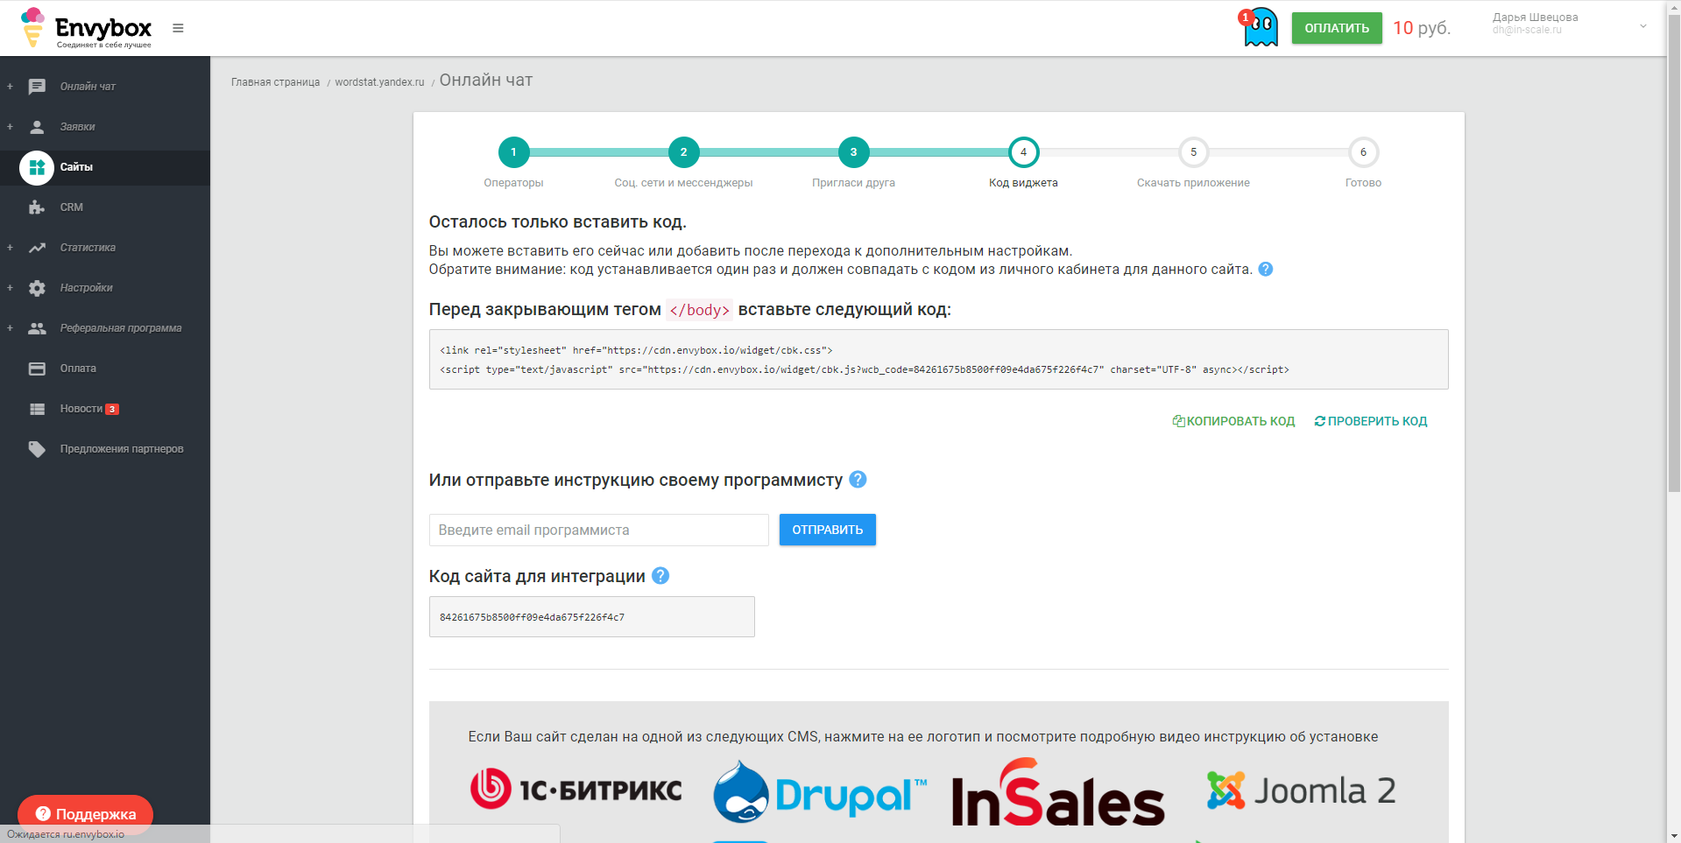Click the Оплата credit card icon
The image size is (1681, 843).
pos(37,369)
